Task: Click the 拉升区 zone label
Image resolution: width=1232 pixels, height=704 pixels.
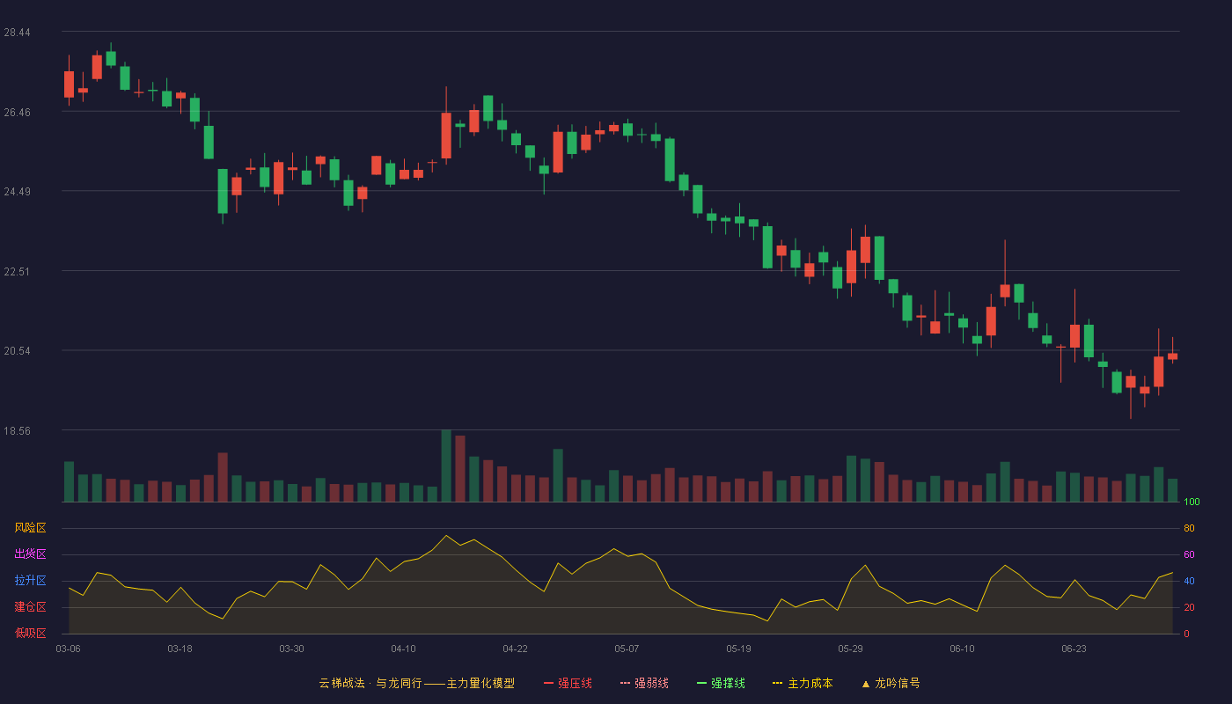Action: 30,581
